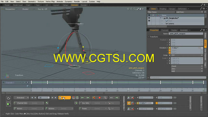Screen dimensions: 208x117
Task: Toggle green X rotation key dot in bottom bar
Action: 138,103
